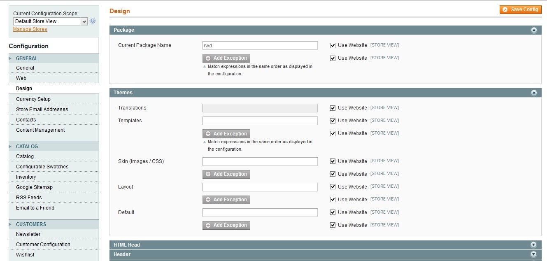Open Content Management tab
This screenshot has height=261, width=547.
click(x=54, y=130)
